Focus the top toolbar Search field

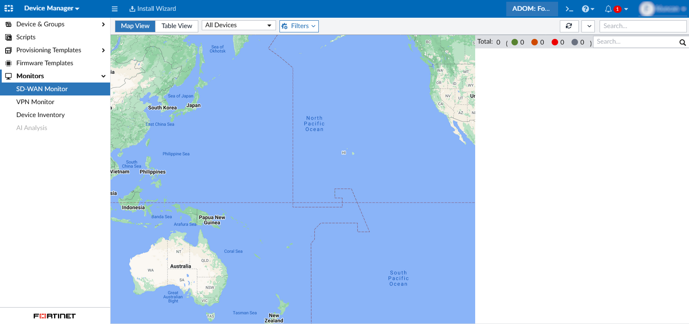pyautogui.click(x=643, y=26)
